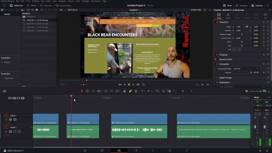Adjust the timeline zoom slider
Viewport: 272px width, 153px height.
tap(183, 91)
